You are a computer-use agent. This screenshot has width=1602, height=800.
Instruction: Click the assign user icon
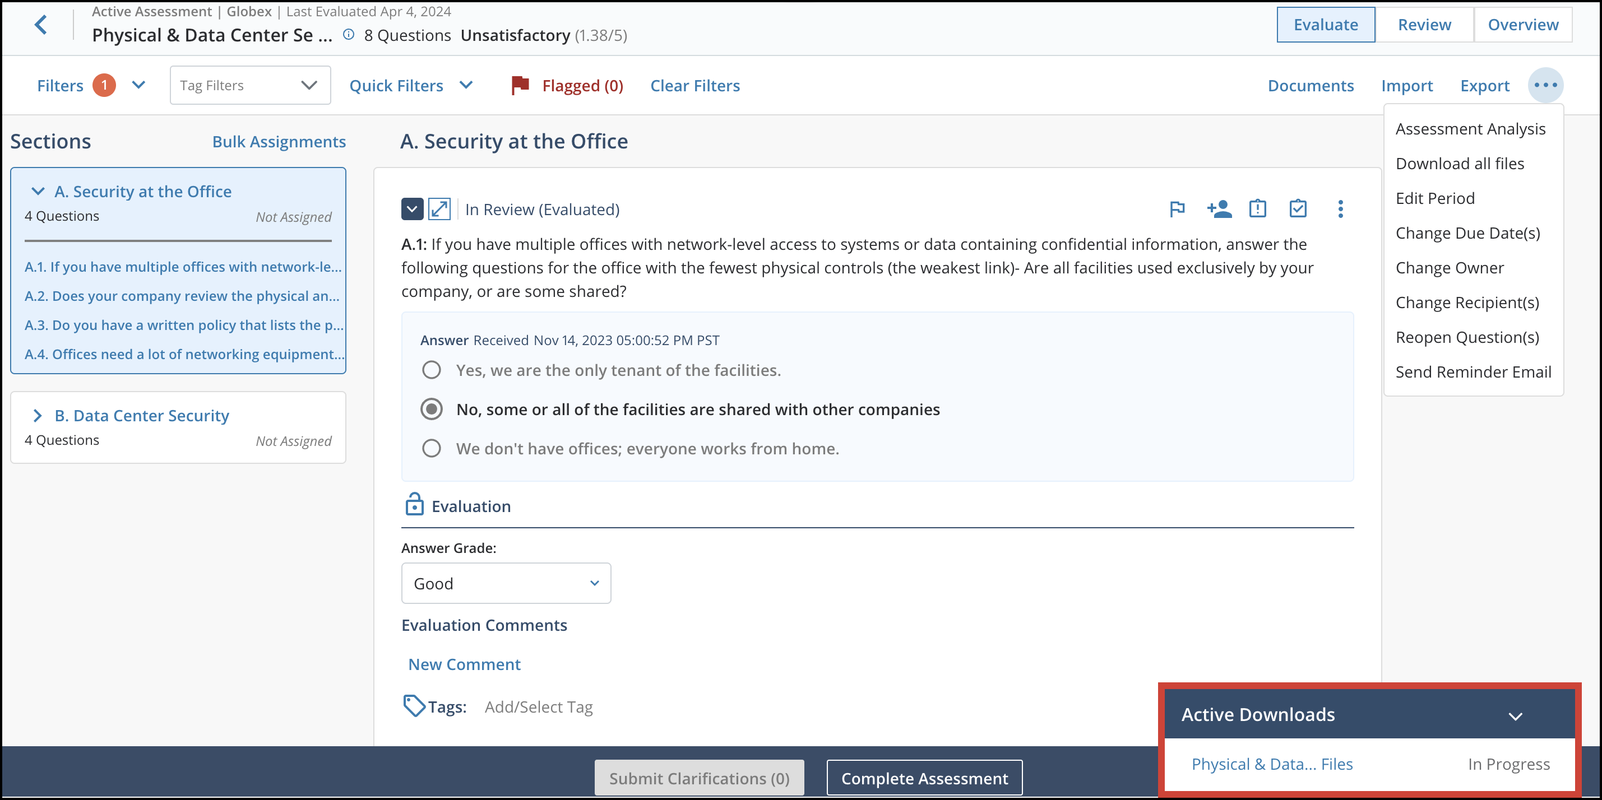[1218, 209]
